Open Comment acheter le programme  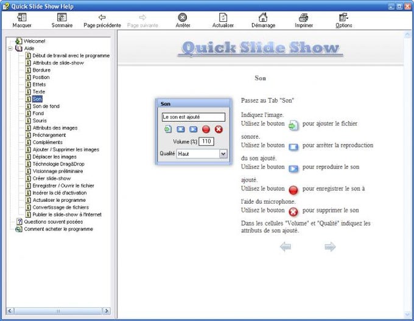coord(58,229)
